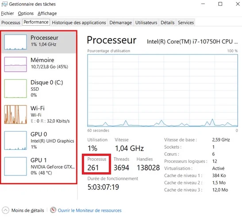
Task: Click the Mémoire entry label
Action: (42, 60)
